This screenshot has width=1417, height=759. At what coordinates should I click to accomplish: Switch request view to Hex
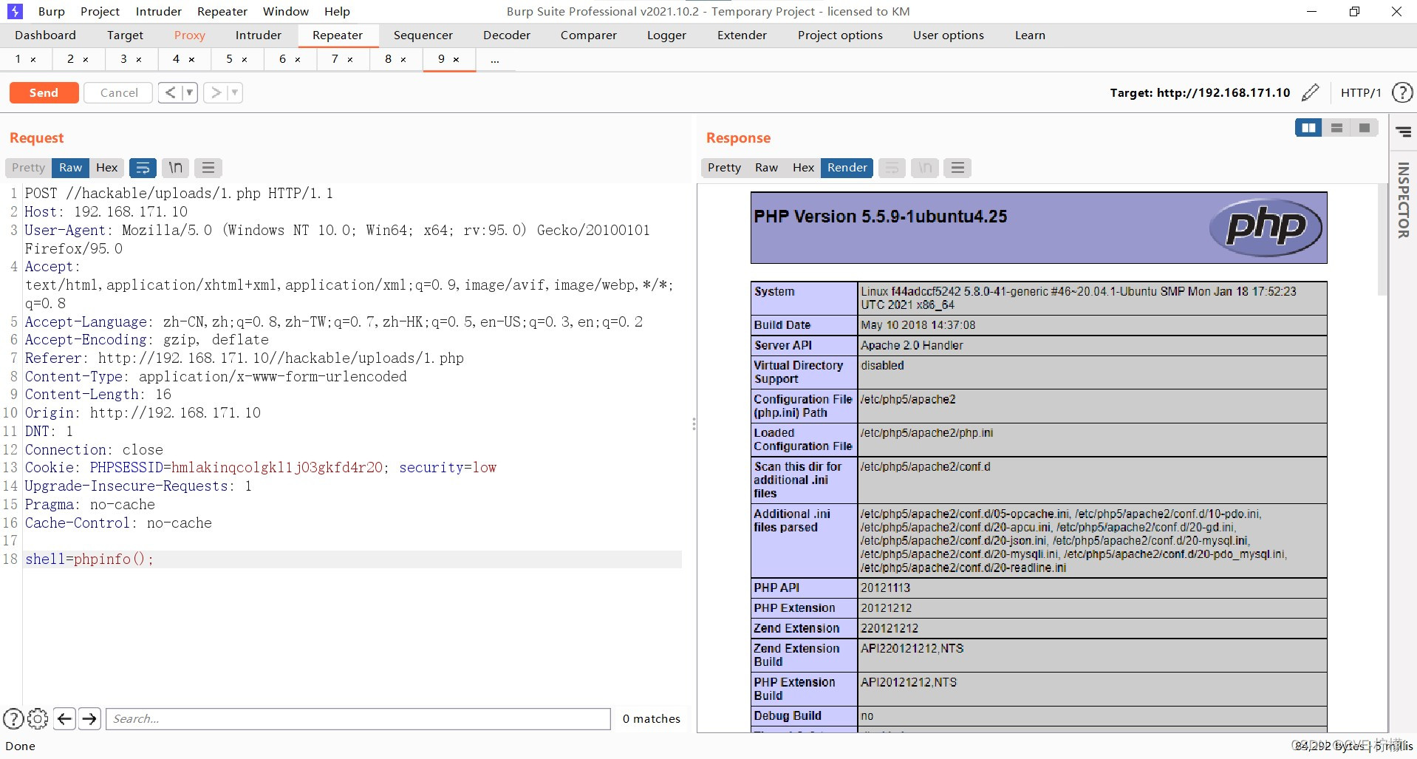click(107, 168)
